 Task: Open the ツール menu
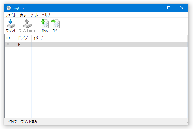pyautogui.click(x=34, y=15)
